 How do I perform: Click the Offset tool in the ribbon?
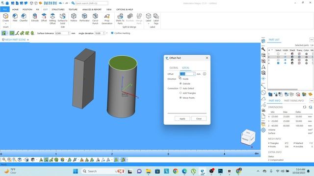point(44,18)
